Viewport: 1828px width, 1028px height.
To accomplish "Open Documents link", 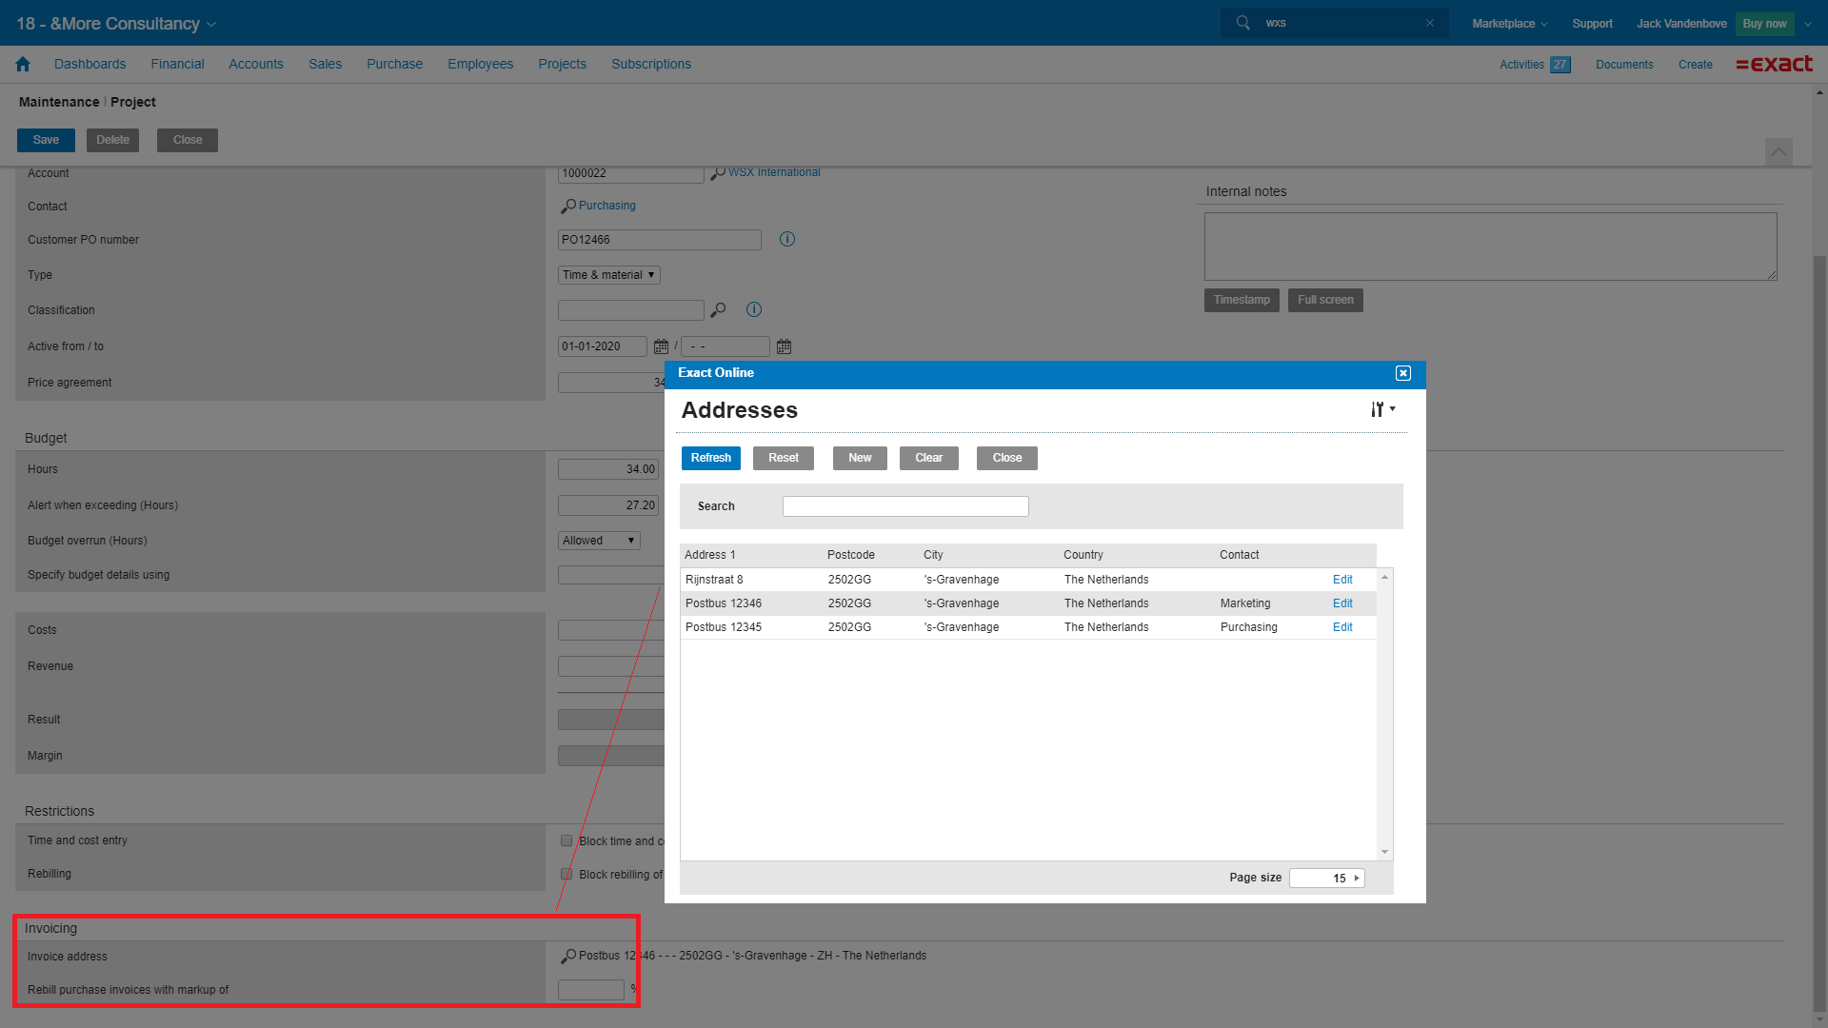I will (x=1624, y=65).
